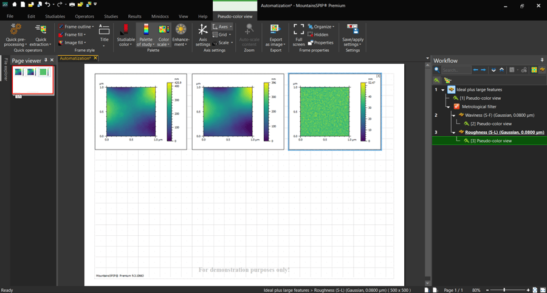Screen dimensions: 547x293
Task: Open frame Properties
Action: 320,43
